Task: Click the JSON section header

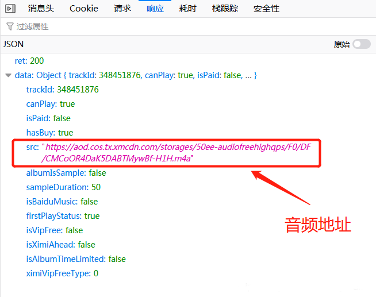Action: [x=14, y=44]
